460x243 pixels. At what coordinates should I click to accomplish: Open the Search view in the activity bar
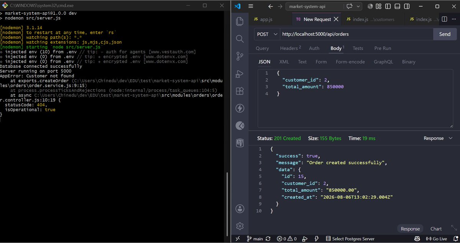coord(240,39)
